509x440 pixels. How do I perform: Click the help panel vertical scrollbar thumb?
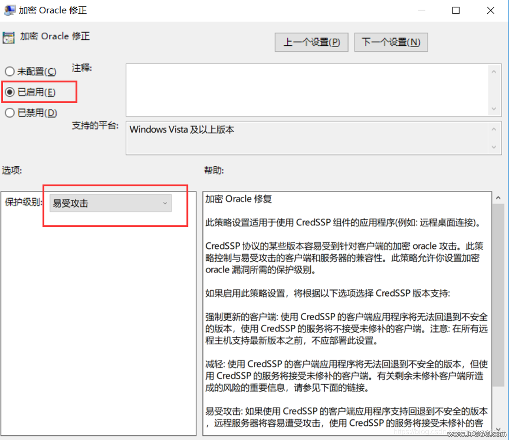pyautogui.click(x=498, y=295)
